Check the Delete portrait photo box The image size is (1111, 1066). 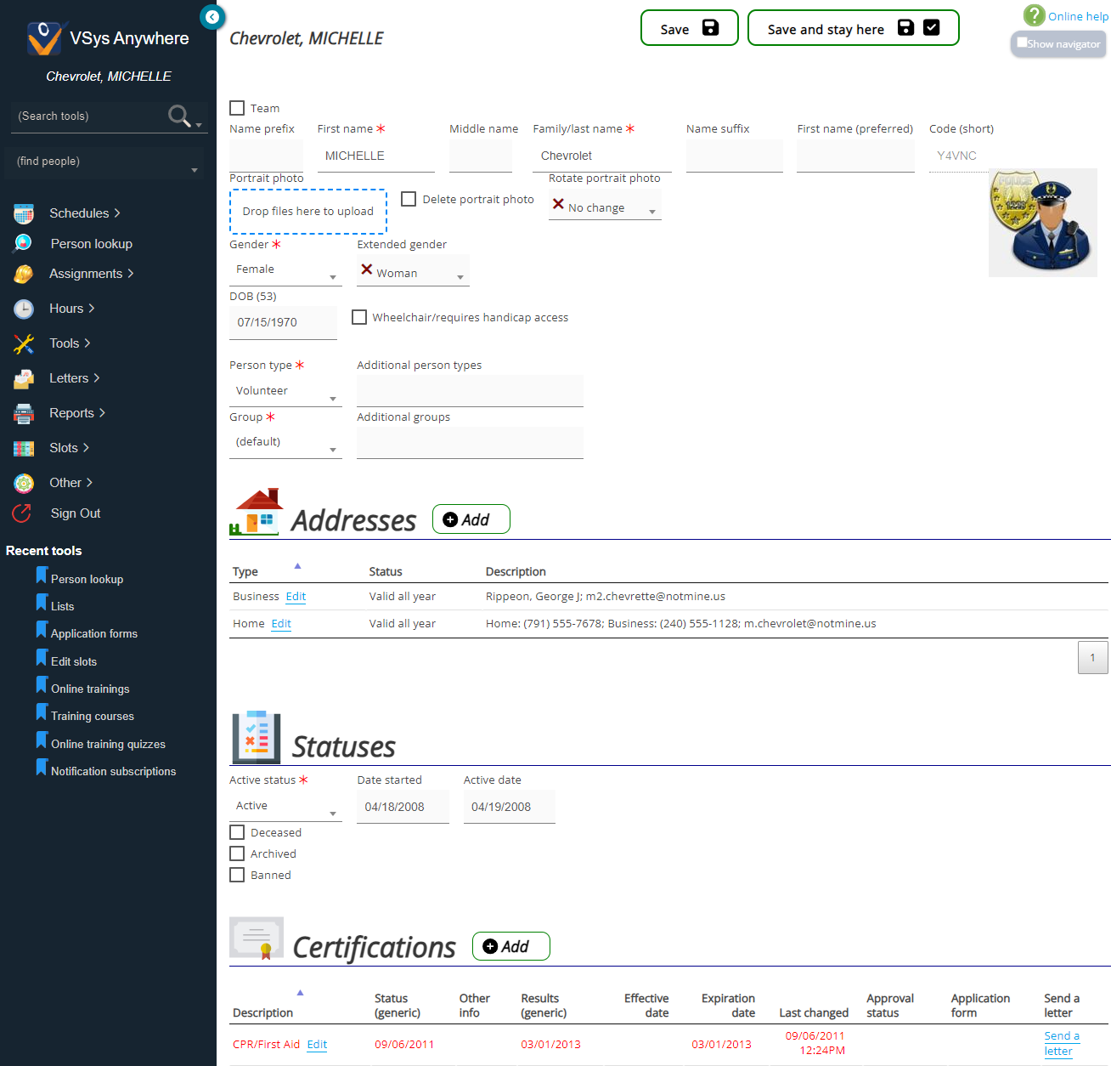click(409, 199)
